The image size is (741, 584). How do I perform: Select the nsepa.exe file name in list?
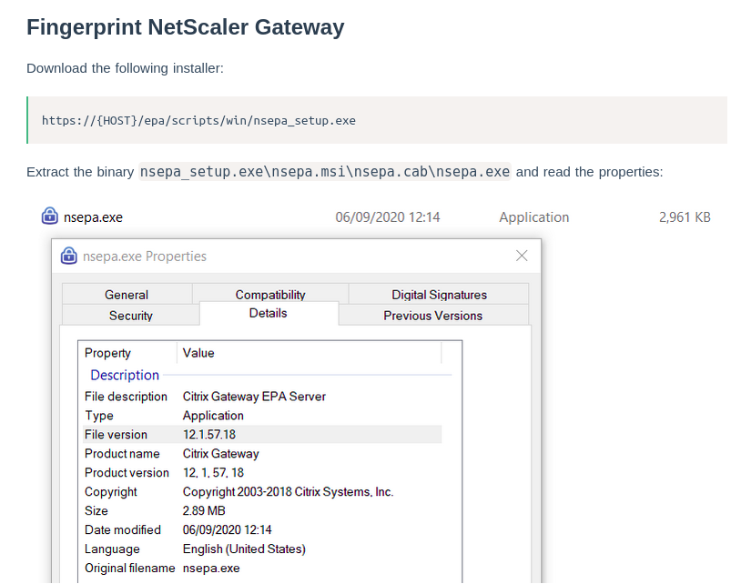pyautogui.click(x=93, y=217)
